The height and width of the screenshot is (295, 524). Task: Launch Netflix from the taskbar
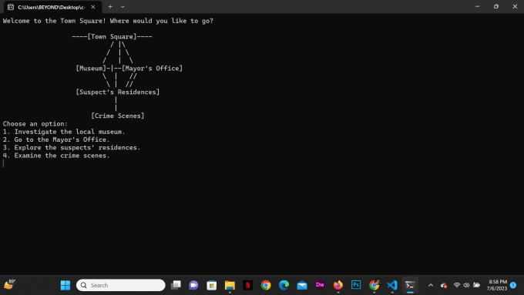[247, 285]
